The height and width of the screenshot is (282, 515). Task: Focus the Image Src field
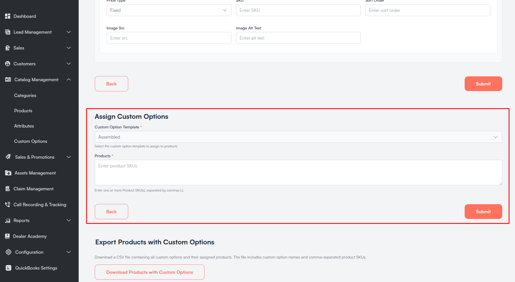tap(169, 38)
